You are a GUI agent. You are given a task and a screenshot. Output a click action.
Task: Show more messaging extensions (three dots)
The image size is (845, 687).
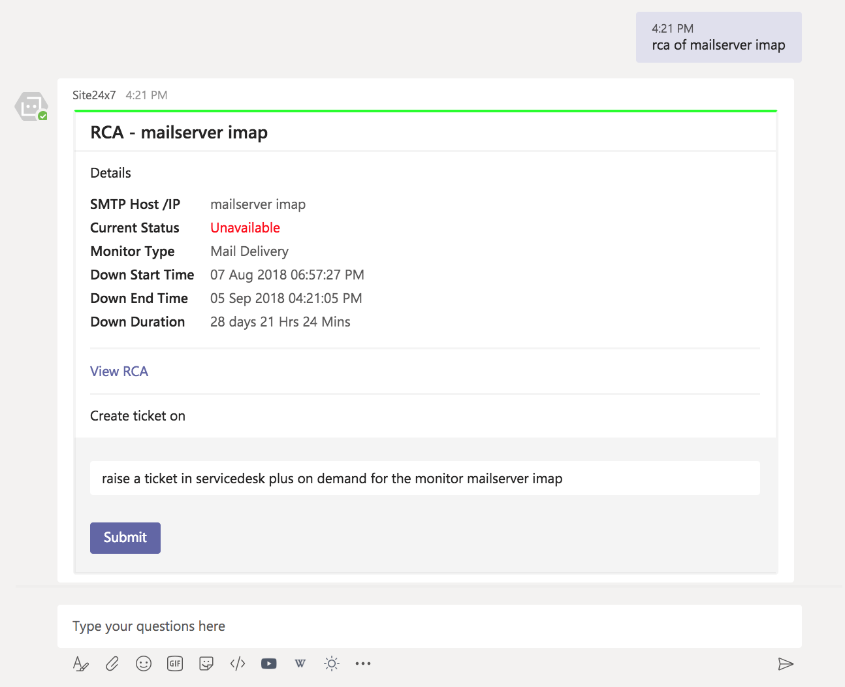[363, 663]
